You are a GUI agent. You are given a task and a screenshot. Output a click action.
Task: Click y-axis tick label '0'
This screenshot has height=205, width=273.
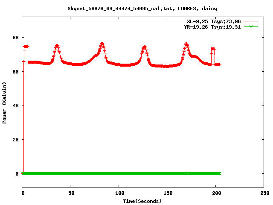pos(17,174)
